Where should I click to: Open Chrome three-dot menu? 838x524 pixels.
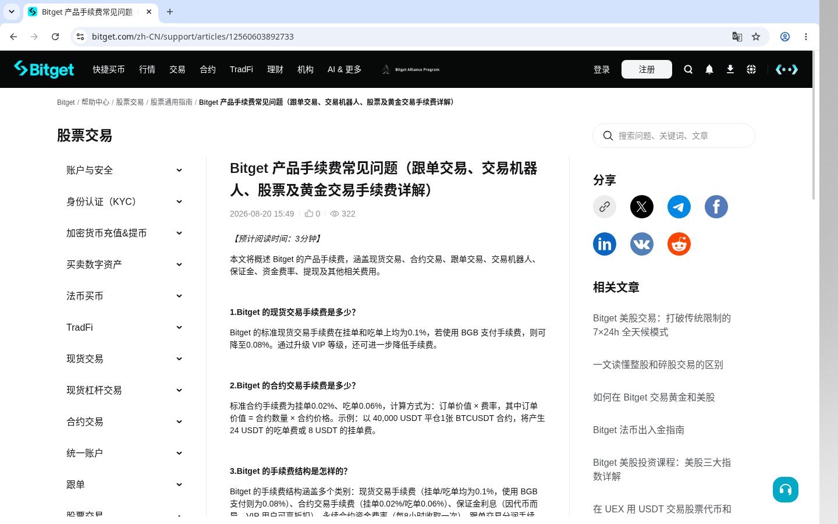[806, 37]
